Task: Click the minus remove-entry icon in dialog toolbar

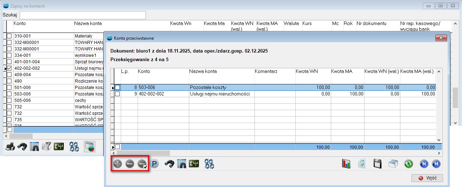Action: click(x=130, y=164)
